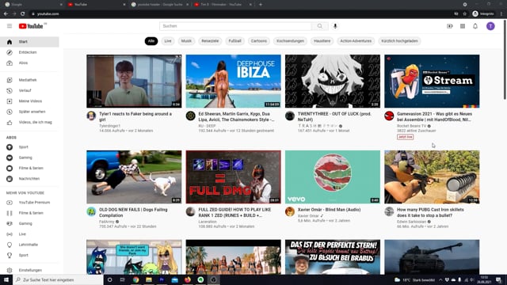
Task: Open 'Xavier Omär - Blind Man (Audio)' title
Action: (329, 210)
